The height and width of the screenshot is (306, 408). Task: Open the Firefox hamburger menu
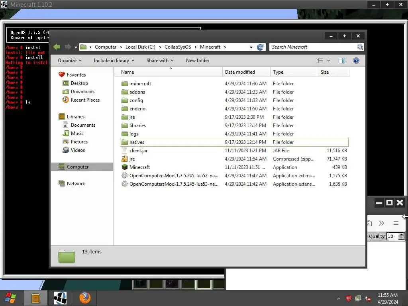coord(396,223)
